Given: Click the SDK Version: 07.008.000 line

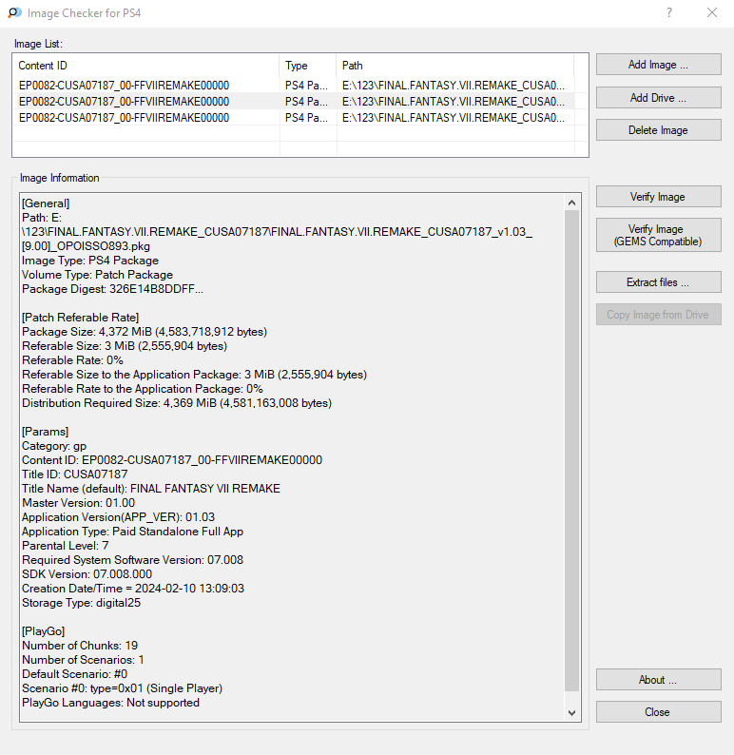Looking at the screenshot, I should click(x=87, y=574).
